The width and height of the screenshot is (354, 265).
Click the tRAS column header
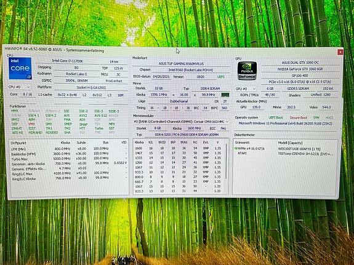[184, 142]
